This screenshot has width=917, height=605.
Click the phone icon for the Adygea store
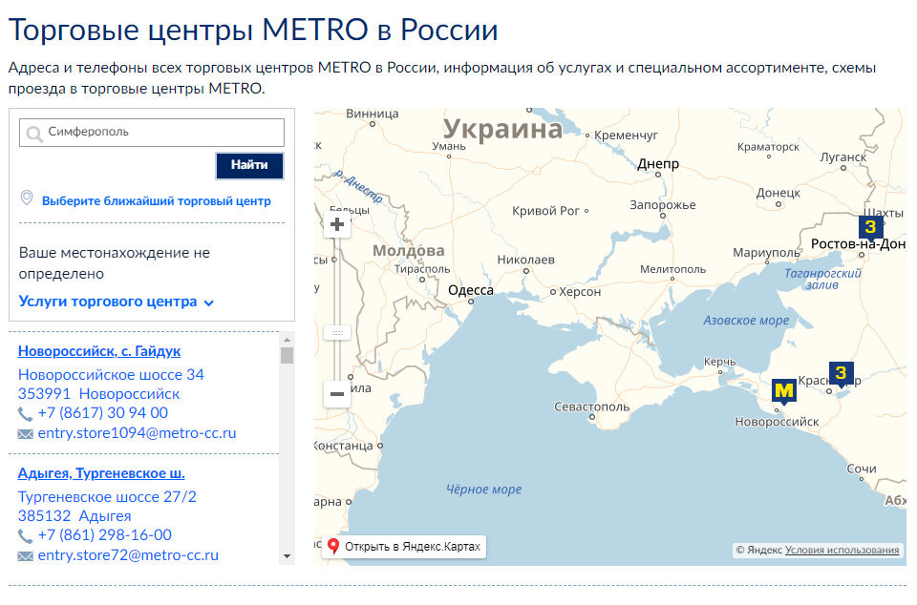(25, 536)
